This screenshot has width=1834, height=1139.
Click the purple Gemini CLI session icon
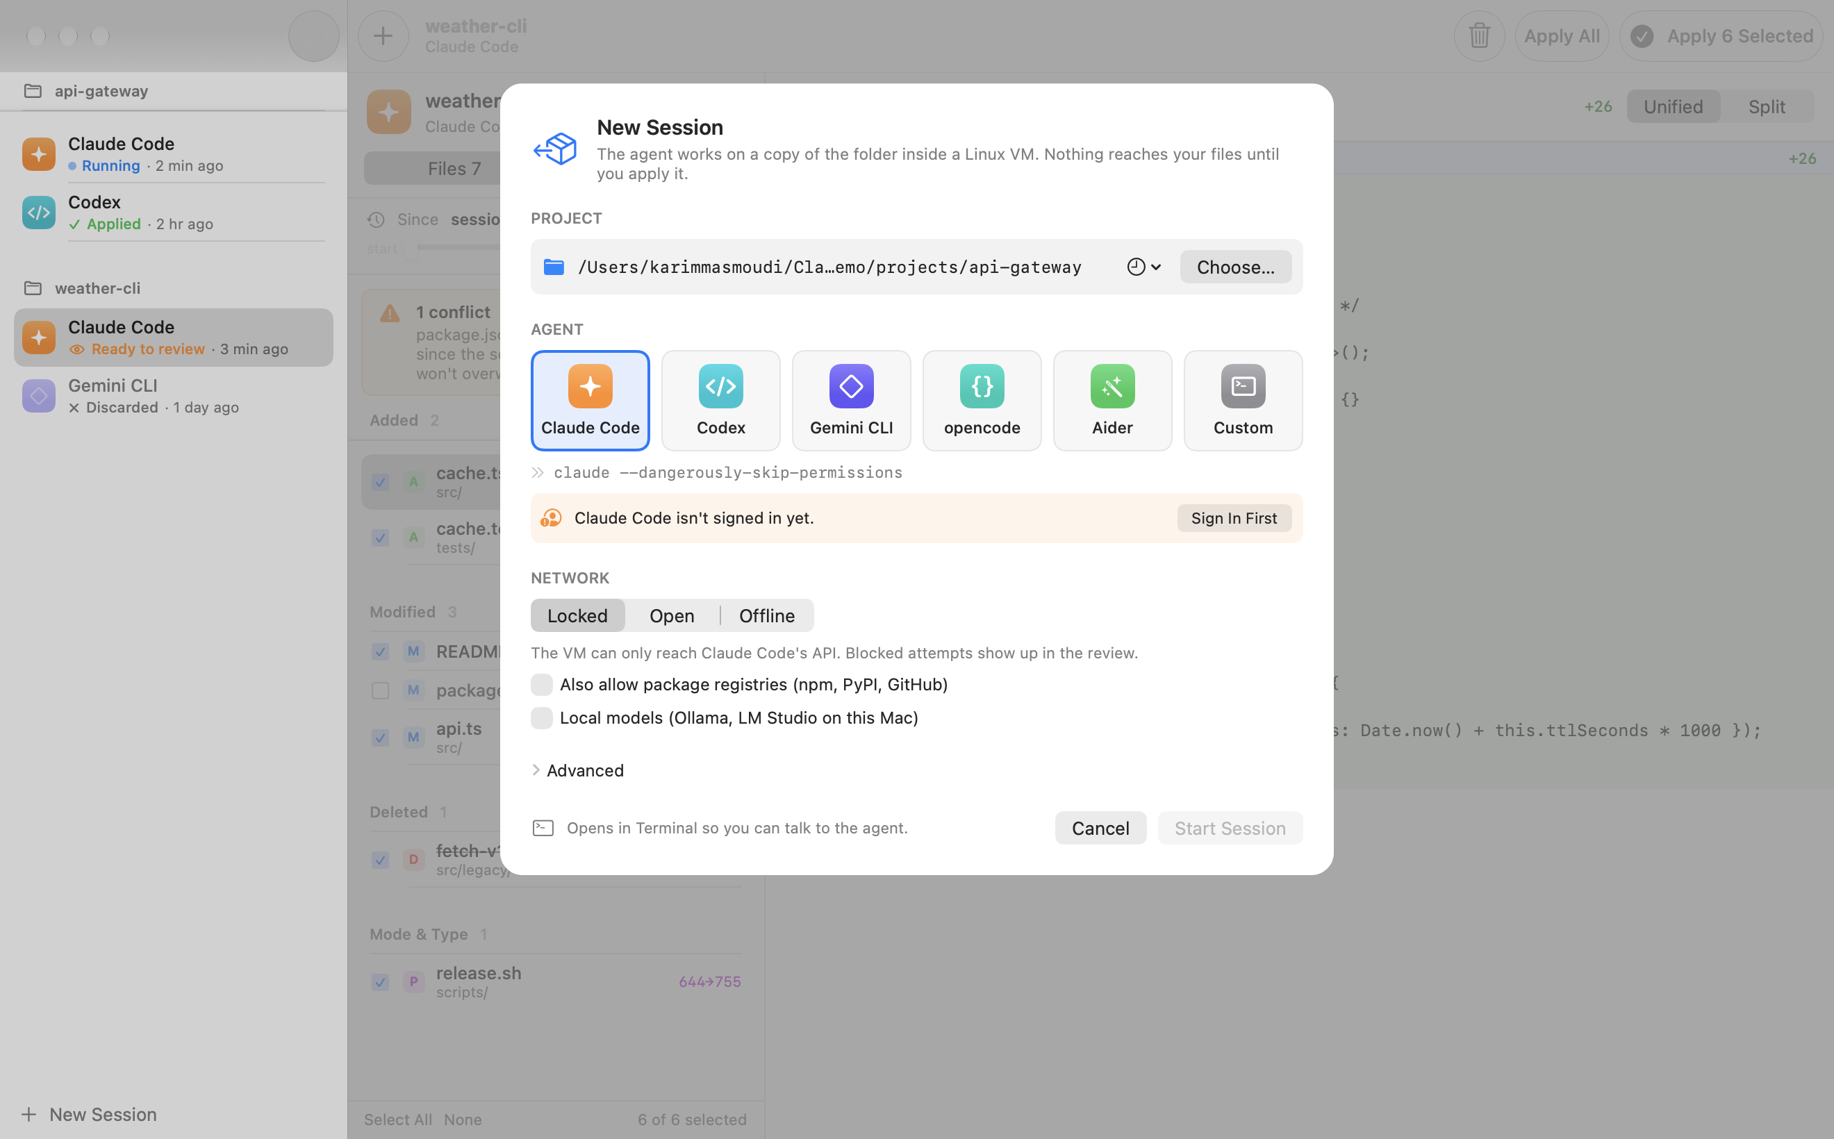pos(38,395)
